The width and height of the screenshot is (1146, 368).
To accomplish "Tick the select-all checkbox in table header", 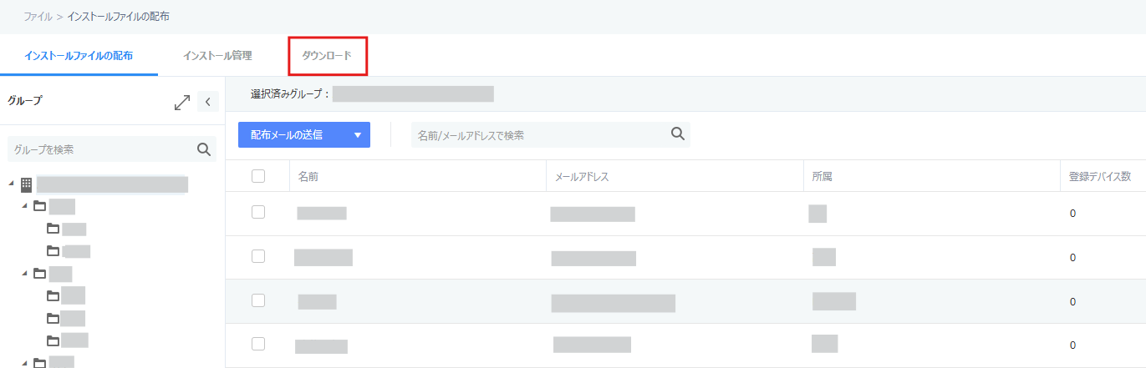I will 258,176.
